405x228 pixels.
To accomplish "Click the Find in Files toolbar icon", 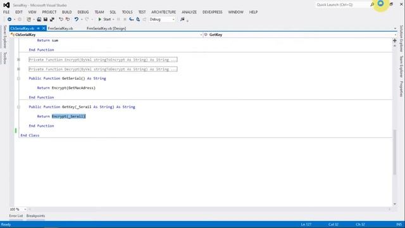I will click(182, 20).
